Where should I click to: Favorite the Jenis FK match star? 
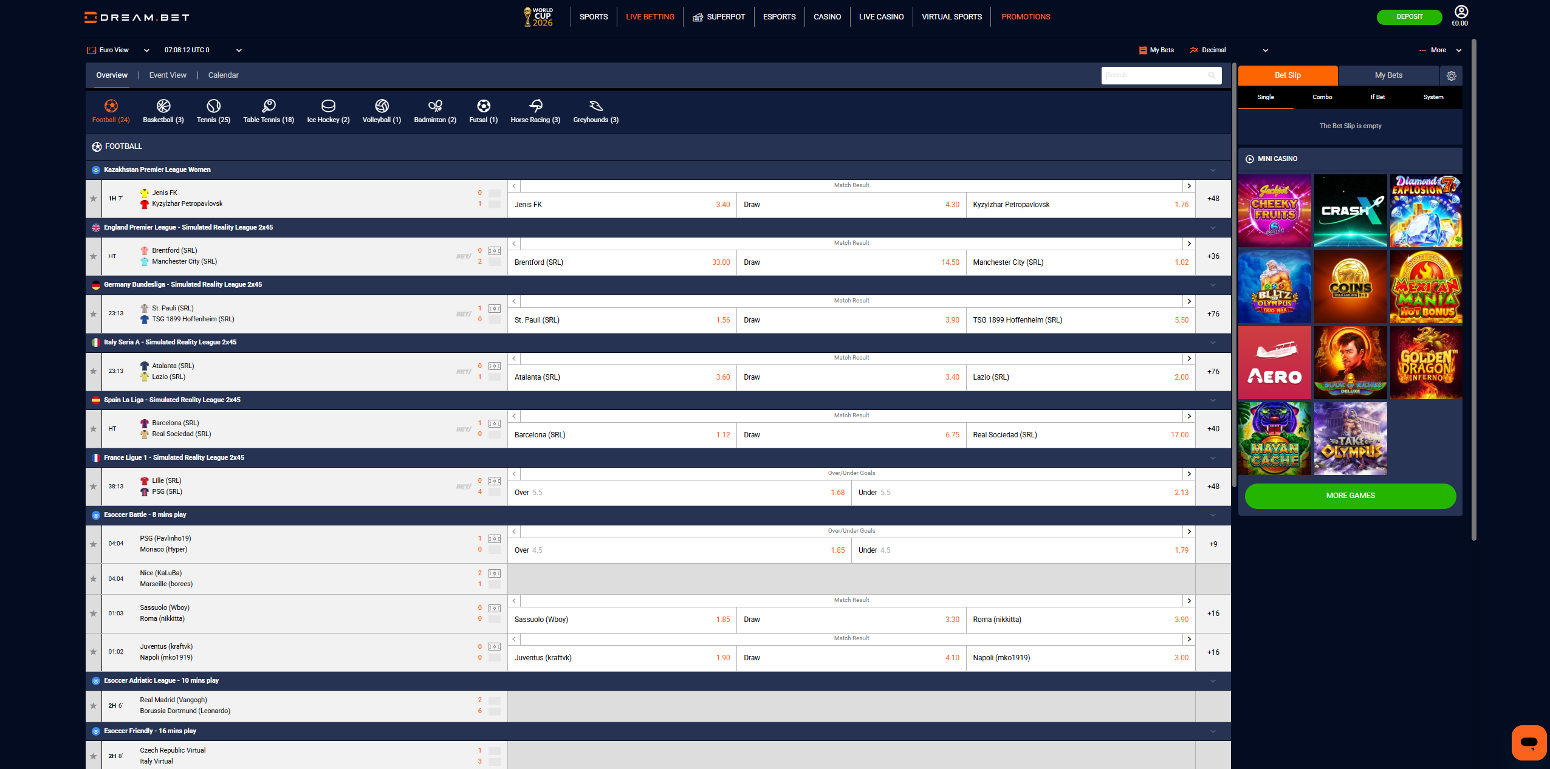[x=93, y=199]
